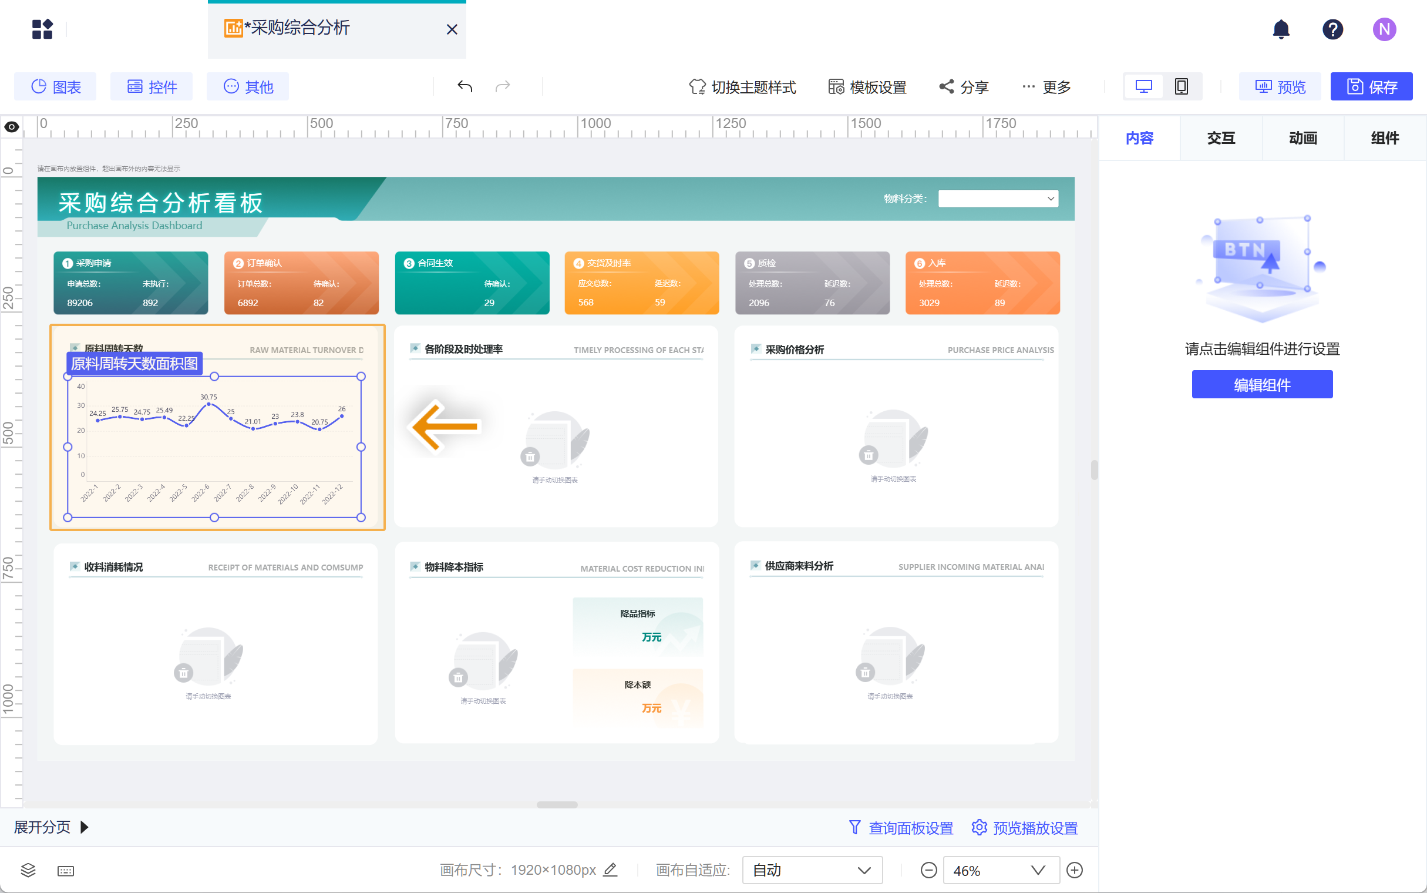Switch to desktop layout view
The width and height of the screenshot is (1427, 893).
[1143, 87]
